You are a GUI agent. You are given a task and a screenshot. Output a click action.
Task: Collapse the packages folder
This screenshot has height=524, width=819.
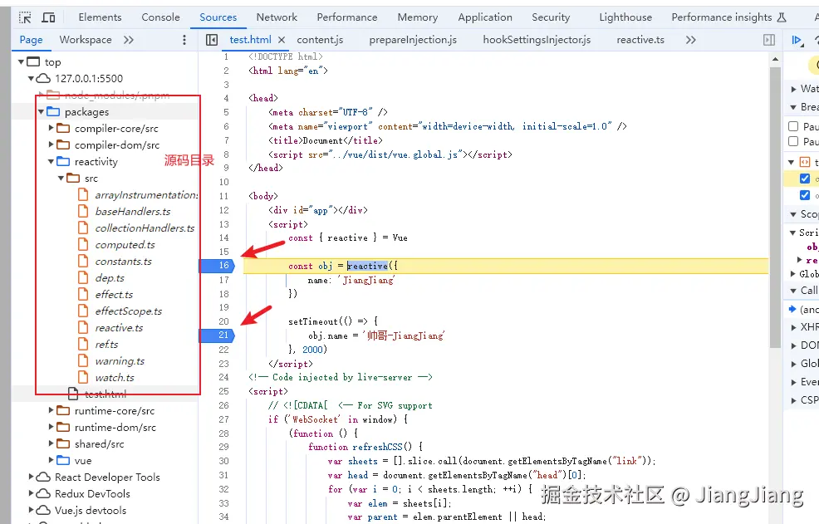pyautogui.click(x=42, y=112)
